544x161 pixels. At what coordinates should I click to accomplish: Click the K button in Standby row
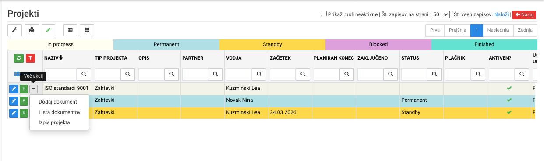tap(24, 113)
